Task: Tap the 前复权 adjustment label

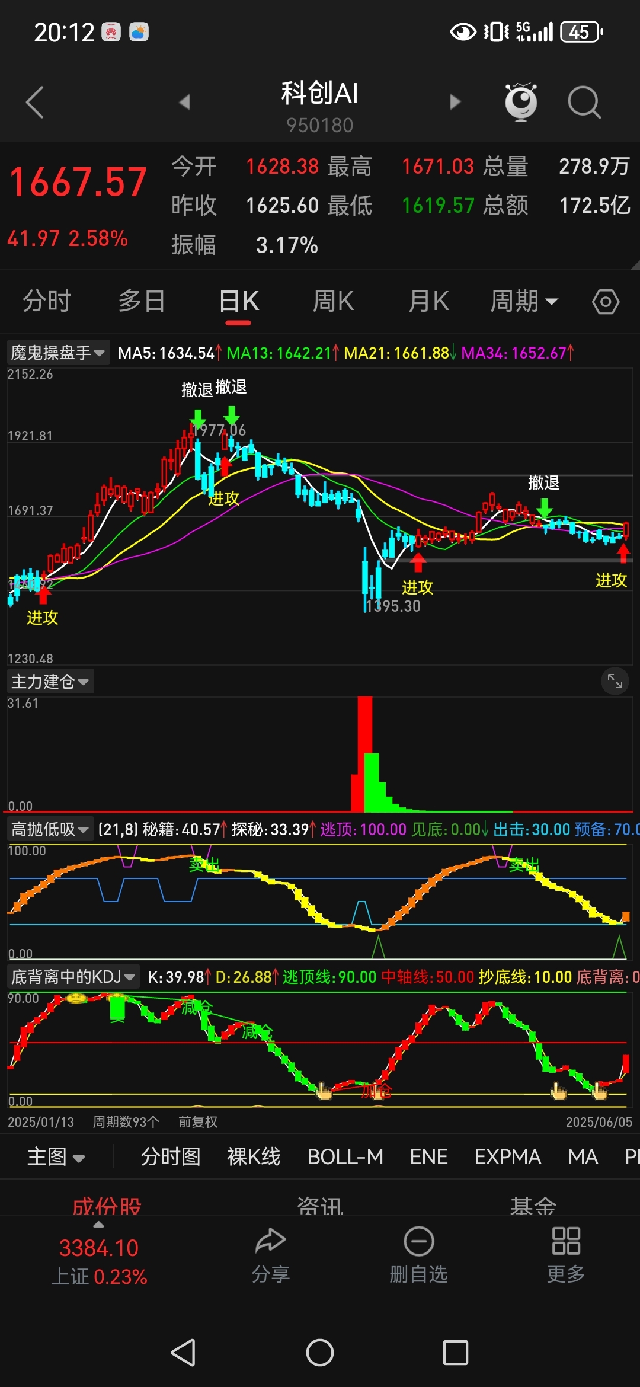Action: [x=198, y=1122]
